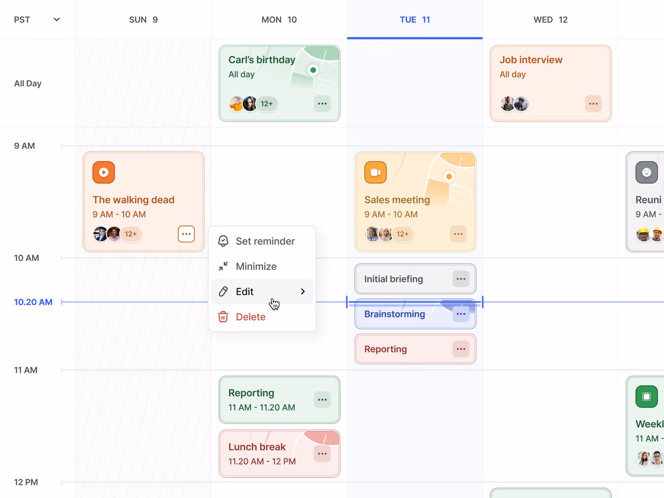Click the 10.20 AM current time marker
Image resolution: width=664 pixels, height=498 pixels.
pyautogui.click(x=33, y=302)
